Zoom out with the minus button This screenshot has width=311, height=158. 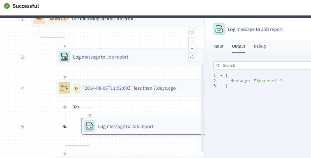click(192, 48)
